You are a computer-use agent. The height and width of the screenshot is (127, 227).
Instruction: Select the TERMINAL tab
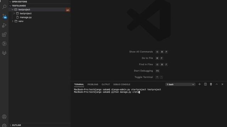coord(79,84)
